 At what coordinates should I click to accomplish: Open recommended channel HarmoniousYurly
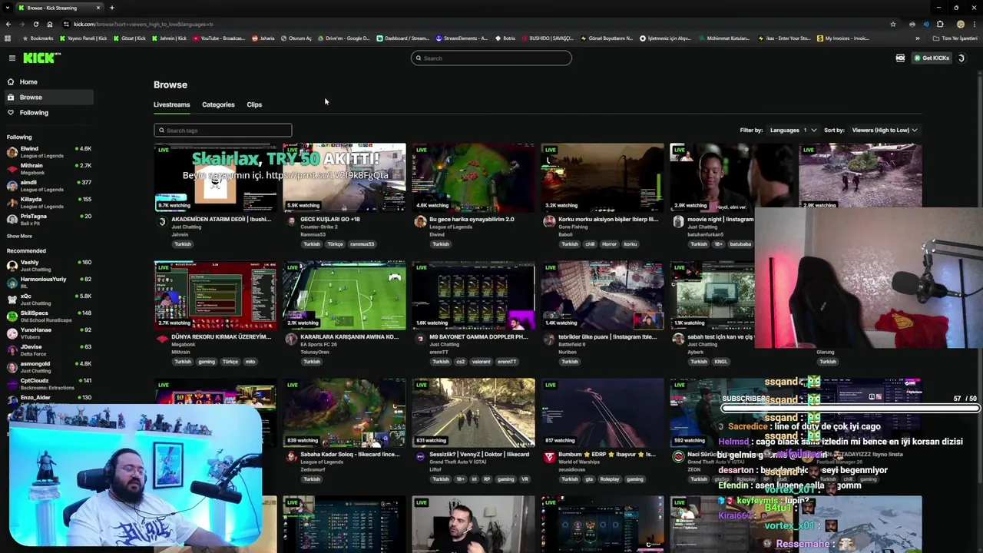(48, 283)
